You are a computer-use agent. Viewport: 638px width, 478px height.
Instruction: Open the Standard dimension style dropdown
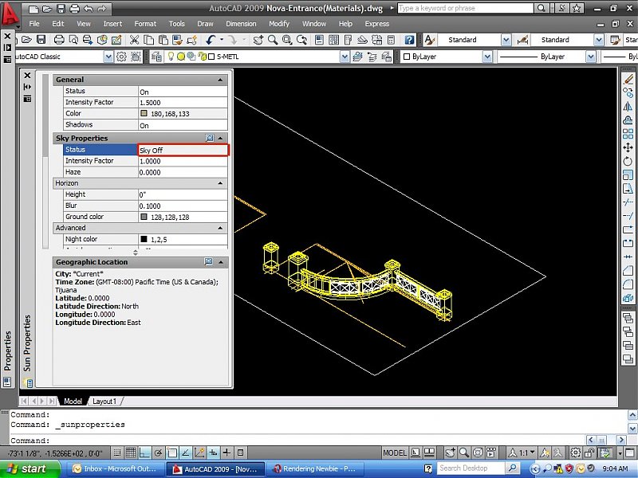(599, 40)
